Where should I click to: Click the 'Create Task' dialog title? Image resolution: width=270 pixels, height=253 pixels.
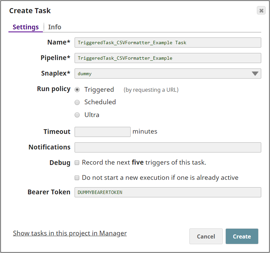point(30,11)
